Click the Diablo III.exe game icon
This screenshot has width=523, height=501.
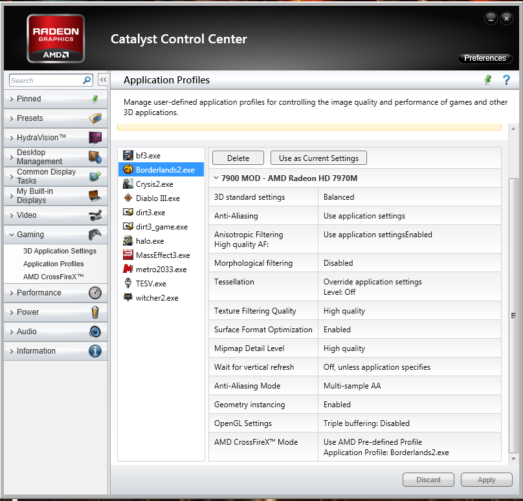128,198
